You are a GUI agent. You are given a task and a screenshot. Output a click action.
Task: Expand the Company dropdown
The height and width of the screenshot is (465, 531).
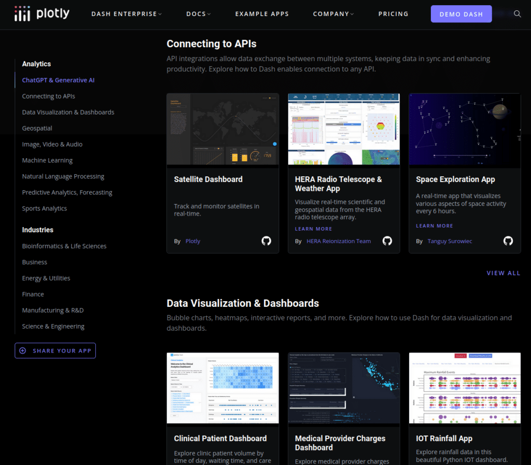click(x=333, y=14)
